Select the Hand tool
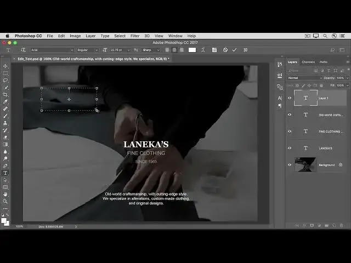This screenshot has width=351, height=263. click(5, 194)
